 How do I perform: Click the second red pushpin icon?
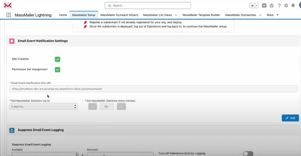[85, 27]
